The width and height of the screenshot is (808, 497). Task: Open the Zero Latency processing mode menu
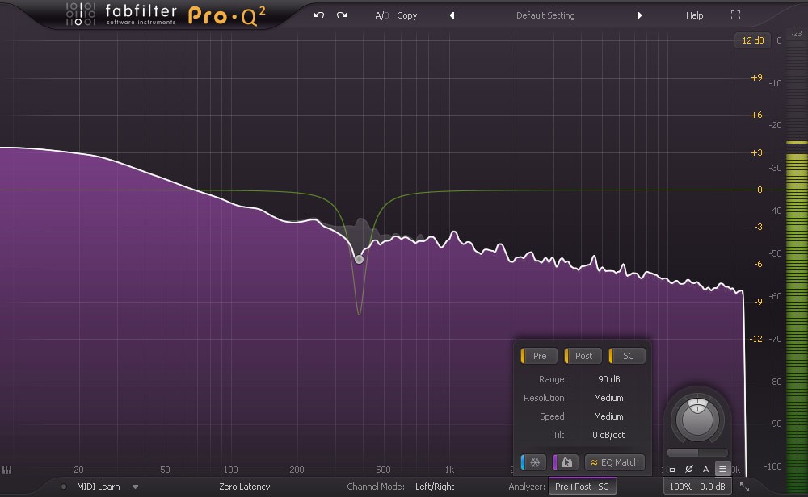click(244, 487)
